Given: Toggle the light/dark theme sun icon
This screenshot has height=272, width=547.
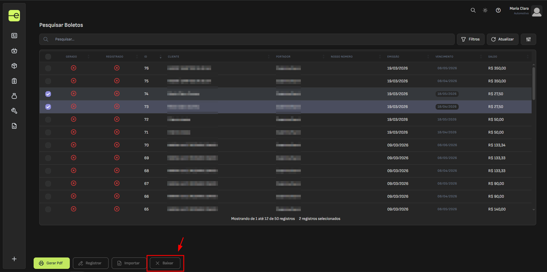Looking at the screenshot, I should pos(485,10).
